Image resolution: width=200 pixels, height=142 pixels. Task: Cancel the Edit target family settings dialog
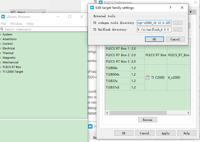(x=175, y=39)
